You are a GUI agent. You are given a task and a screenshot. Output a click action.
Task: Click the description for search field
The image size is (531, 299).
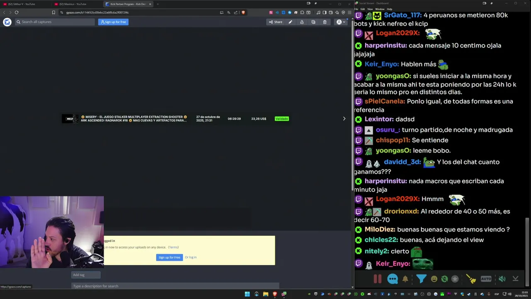click(175, 286)
